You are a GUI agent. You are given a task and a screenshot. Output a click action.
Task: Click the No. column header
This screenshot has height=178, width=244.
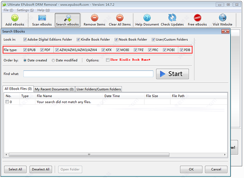click(x=12, y=96)
